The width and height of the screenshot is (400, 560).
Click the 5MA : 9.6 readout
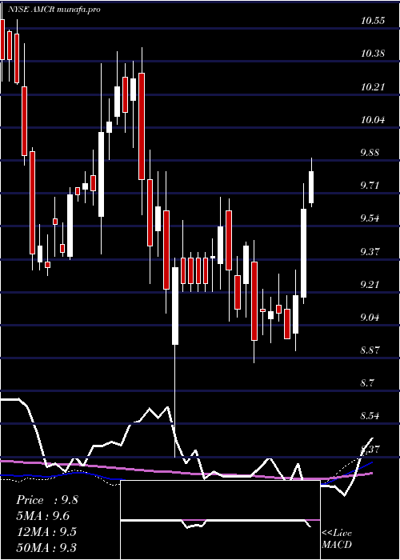click(x=43, y=516)
